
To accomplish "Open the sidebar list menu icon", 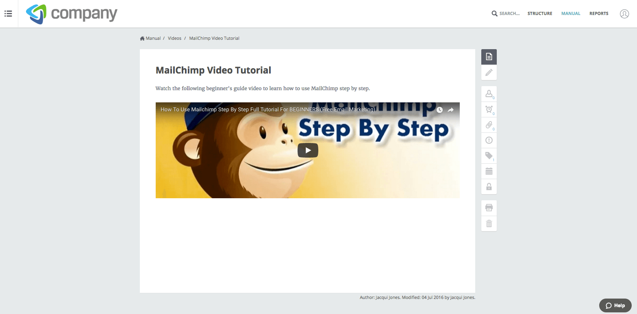I will pos(8,14).
